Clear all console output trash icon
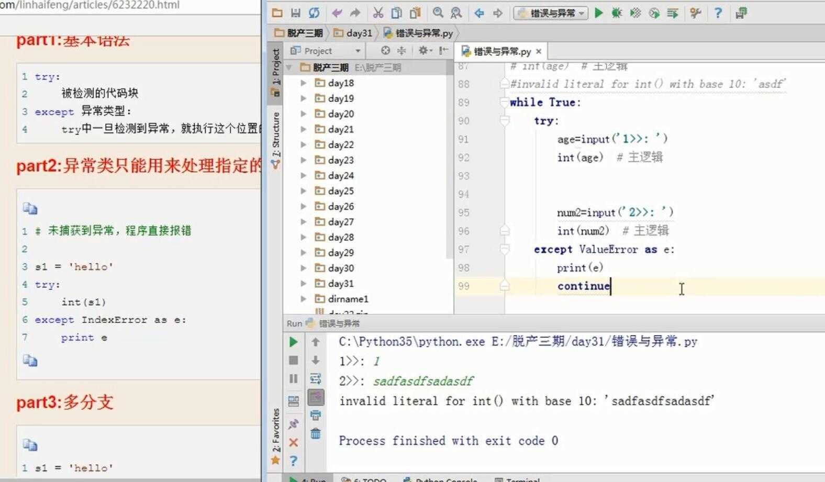 coord(316,434)
